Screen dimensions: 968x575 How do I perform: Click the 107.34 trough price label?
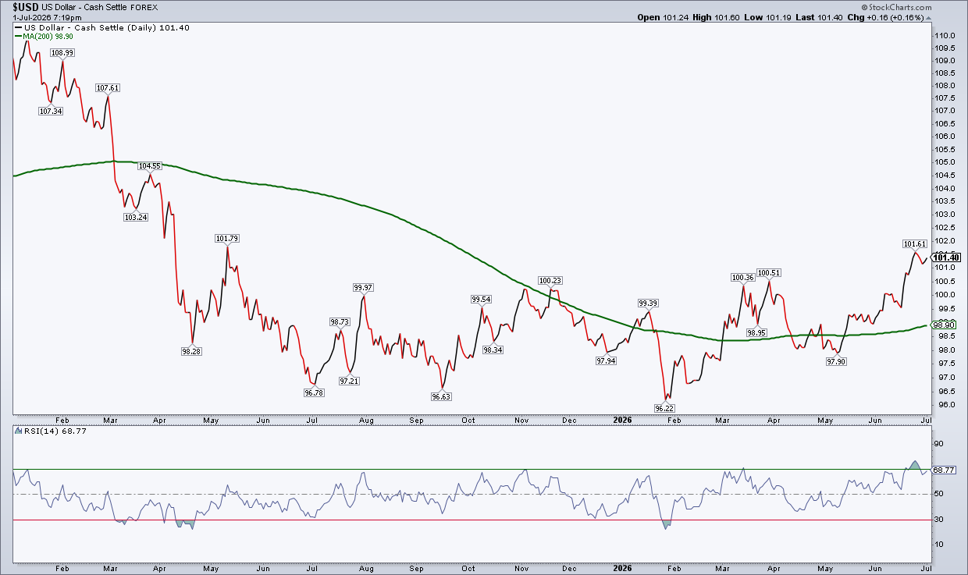tap(50, 111)
